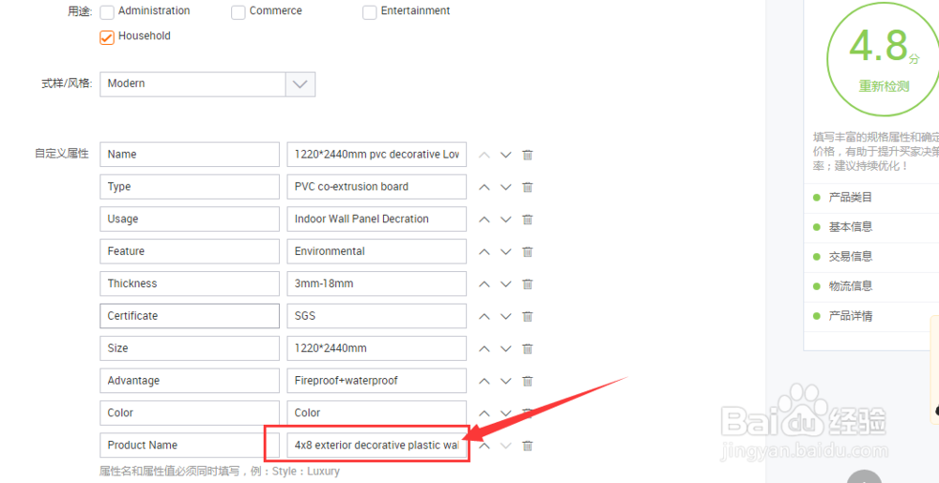Uncheck the Household checkbox
This screenshot has width=939, height=483.
coord(107,38)
